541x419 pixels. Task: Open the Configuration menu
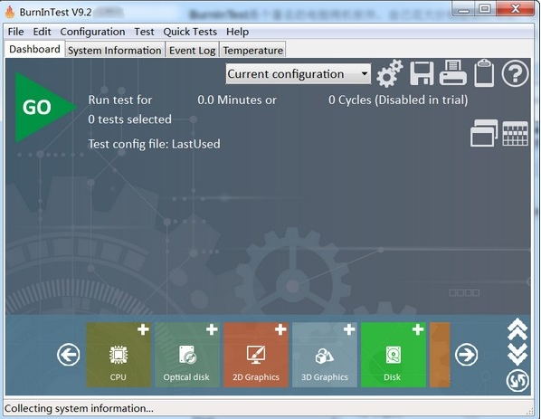click(x=92, y=32)
